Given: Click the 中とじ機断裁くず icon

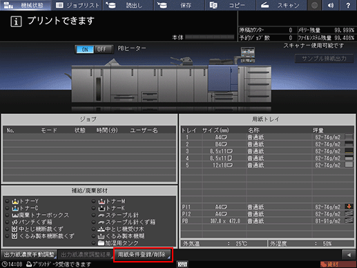Looking at the screenshot, I should coord(15,229).
